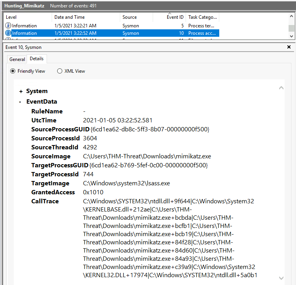This screenshot has height=285, width=296.
Task: Click the Event ID 10 cell
Action: (x=181, y=33)
